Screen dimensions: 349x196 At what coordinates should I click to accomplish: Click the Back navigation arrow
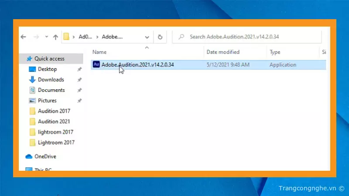coord(24,37)
